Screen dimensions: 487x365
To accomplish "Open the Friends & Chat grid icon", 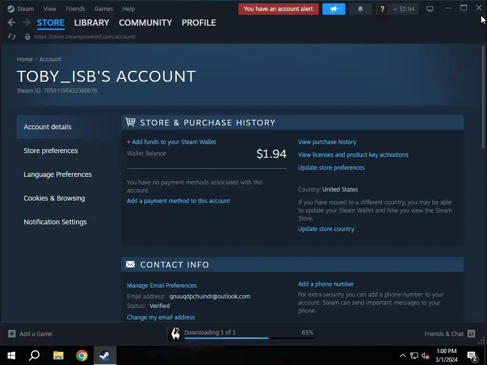I will pyautogui.click(x=471, y=334).
